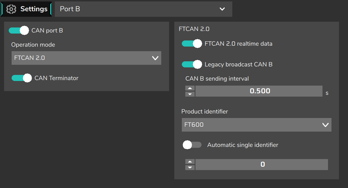This screenshot has height=188, width=348.
Task: Click the Product identifier label
Action: point(205,111)
